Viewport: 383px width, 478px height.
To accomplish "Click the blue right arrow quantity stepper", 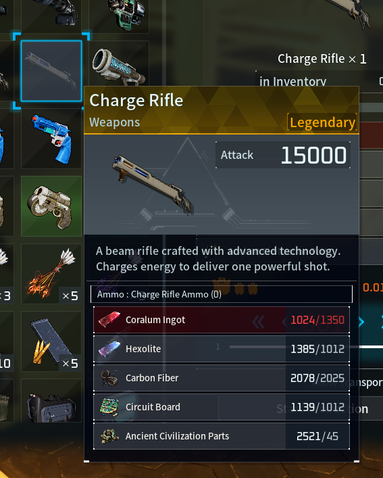I will (361, 322).
